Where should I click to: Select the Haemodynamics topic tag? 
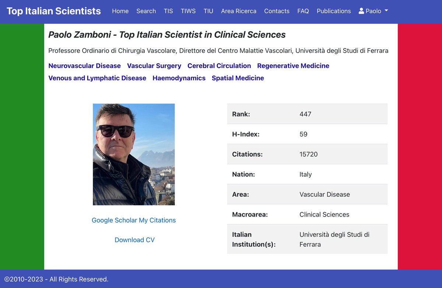(x=179, y=78)
